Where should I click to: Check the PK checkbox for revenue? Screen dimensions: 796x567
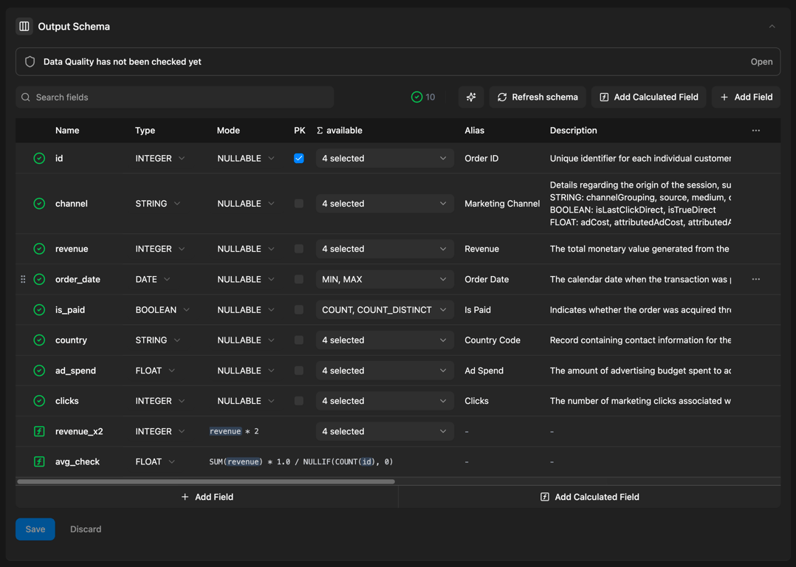pyautogui.click(x=299, y=249)
